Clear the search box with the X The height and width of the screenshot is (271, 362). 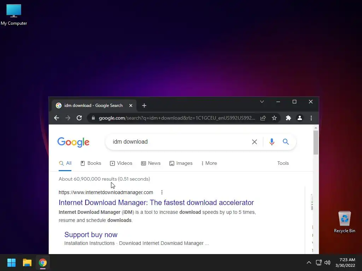pos(255,142)
